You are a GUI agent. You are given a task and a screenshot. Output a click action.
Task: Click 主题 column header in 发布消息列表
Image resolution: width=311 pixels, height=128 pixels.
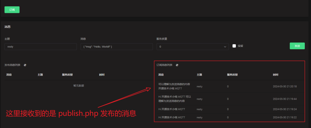click(x=40, y=75)
